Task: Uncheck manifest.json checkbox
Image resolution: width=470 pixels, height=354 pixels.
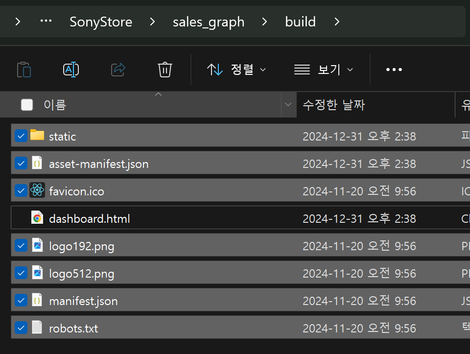Action: tap(21, 300)
